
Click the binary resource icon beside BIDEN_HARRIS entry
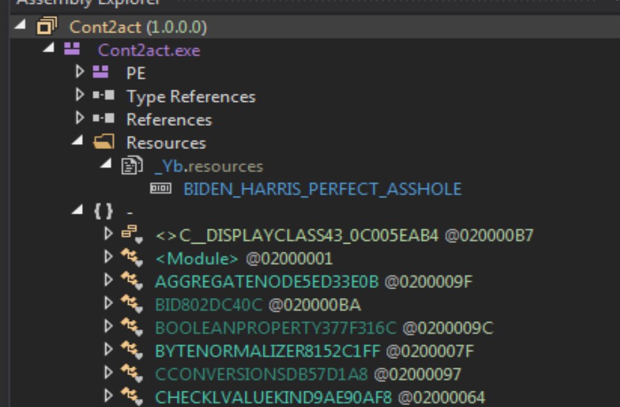coord(161,188)
